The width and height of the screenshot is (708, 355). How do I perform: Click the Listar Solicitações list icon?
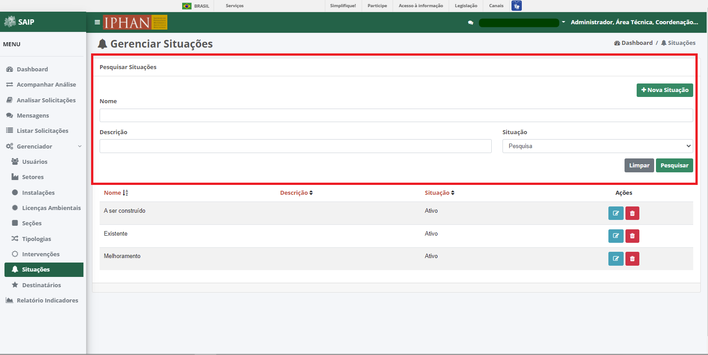(9, 131)
